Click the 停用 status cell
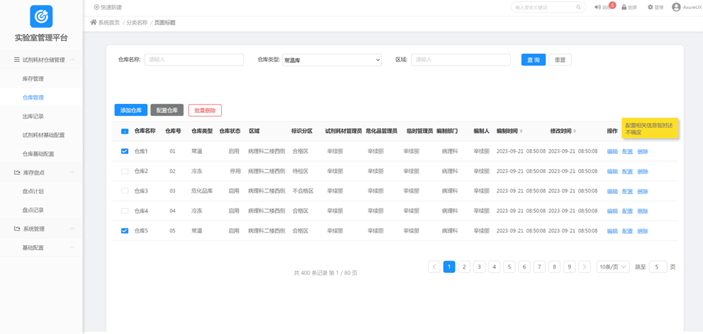The height and width of the screenshot is (334, 703). coord(236,171)
